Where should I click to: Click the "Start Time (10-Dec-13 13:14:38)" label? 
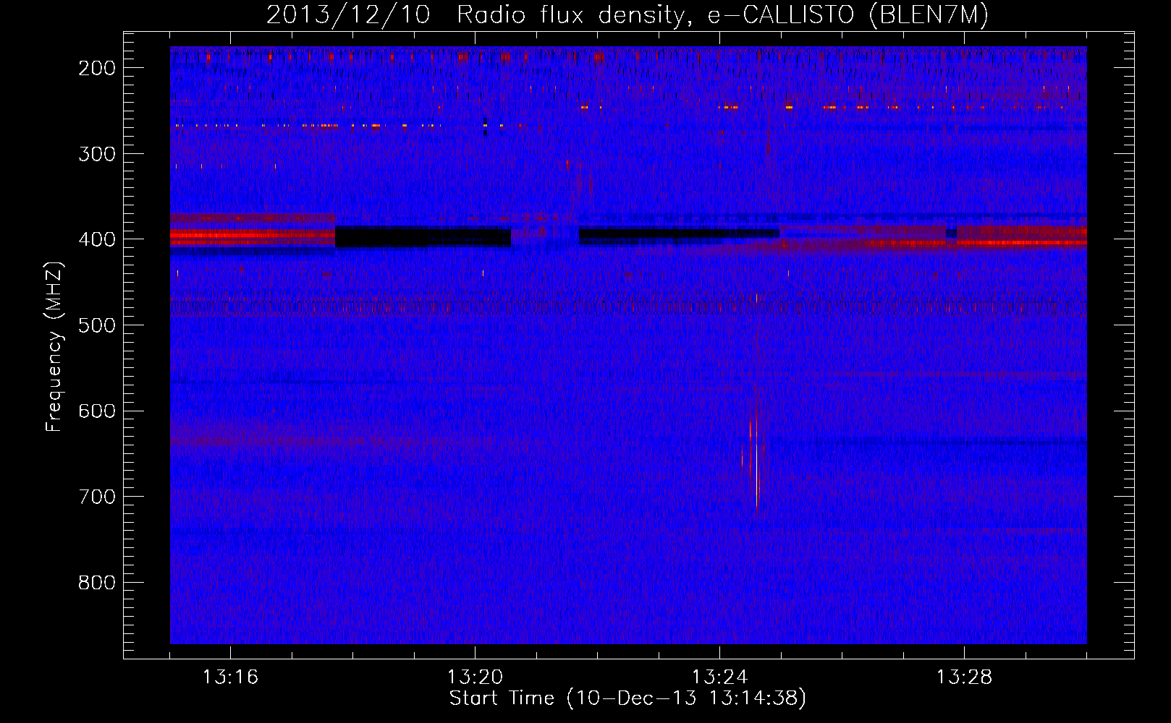pos(627,698)
